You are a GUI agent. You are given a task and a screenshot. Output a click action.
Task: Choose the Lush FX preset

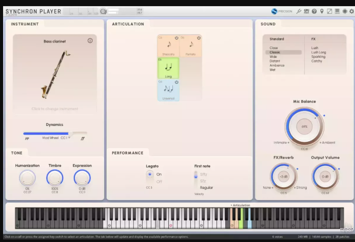[x=314, y=48]
